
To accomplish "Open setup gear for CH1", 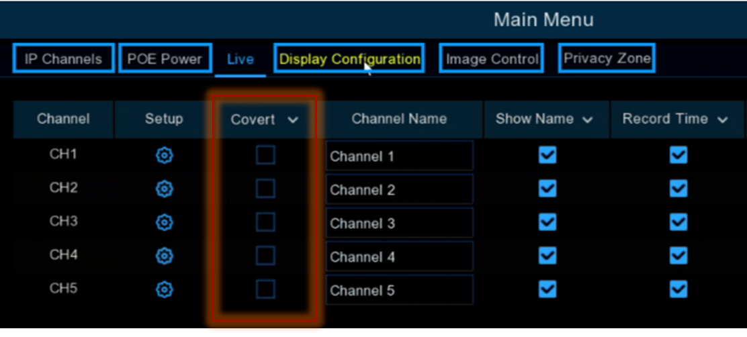I will [x=165, y=155].
